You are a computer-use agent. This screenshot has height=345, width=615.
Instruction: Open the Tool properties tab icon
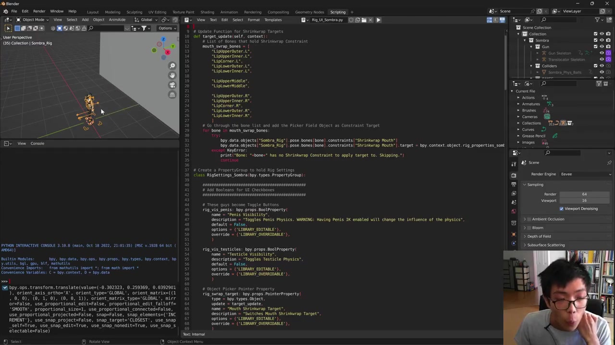(514, 163)
